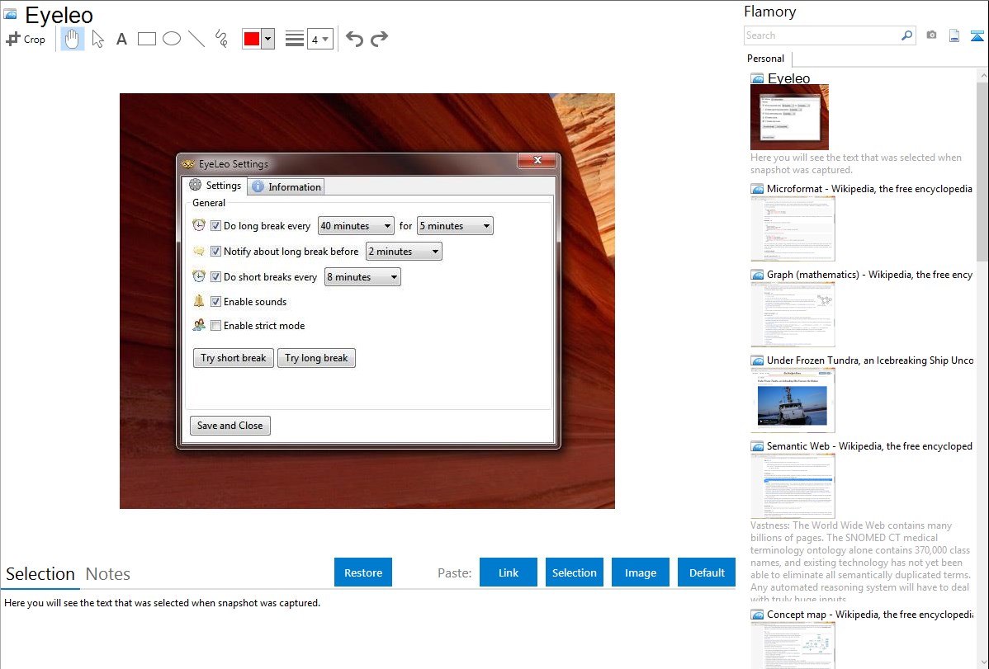Open the Information tab in EyeLeo
This screenshot has height=669, width=989.
[286, 186]
